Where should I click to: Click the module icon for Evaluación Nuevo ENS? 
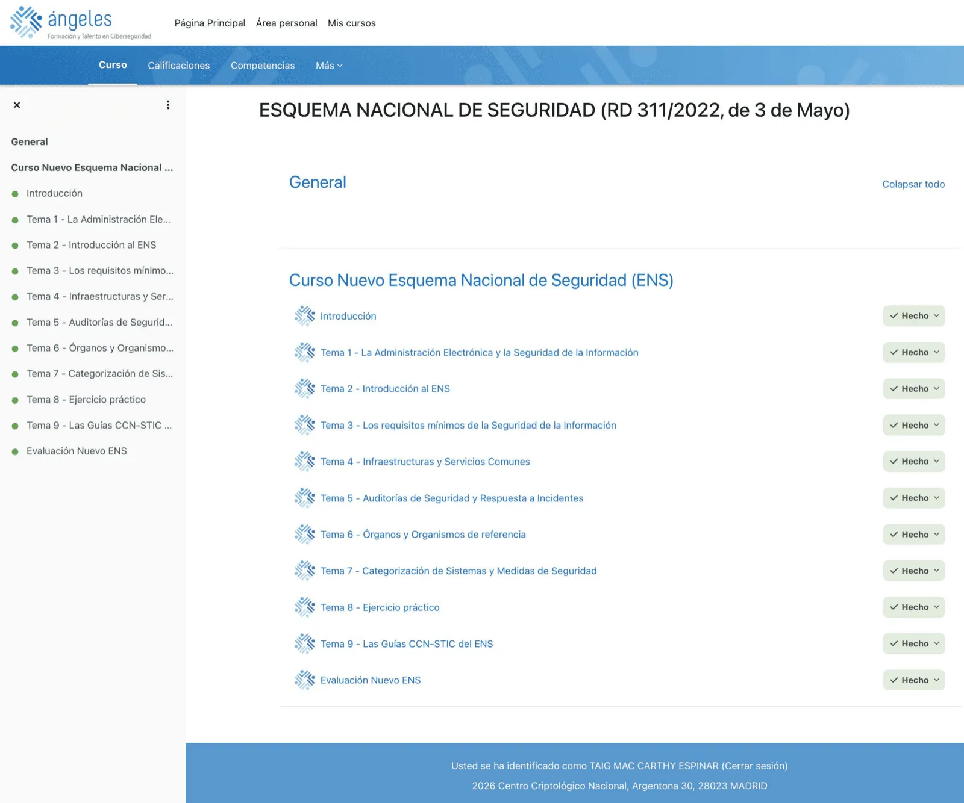click(x=305, y=680)
